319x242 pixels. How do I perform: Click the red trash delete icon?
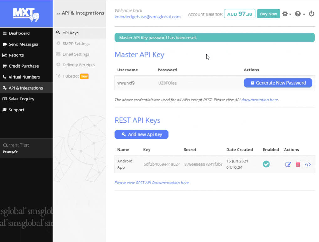[x=298, y=164]
